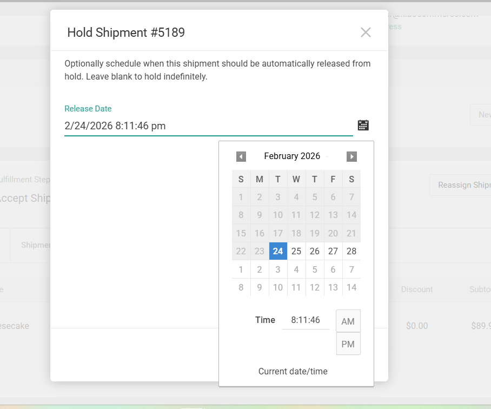The width and height of the screenshot is (491, 409).
Task: Choose February 25 on the calendar
Action: click(x=296, y=251)
